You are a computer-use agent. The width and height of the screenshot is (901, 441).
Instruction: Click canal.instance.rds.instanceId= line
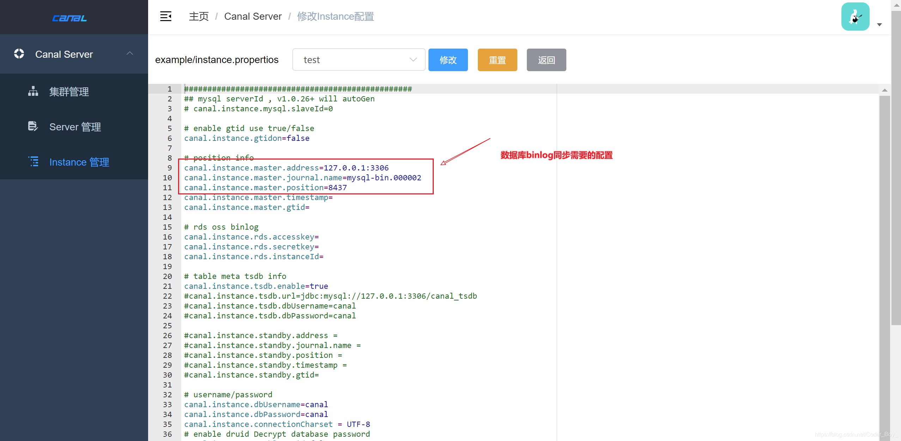click(x=254, y=256)
